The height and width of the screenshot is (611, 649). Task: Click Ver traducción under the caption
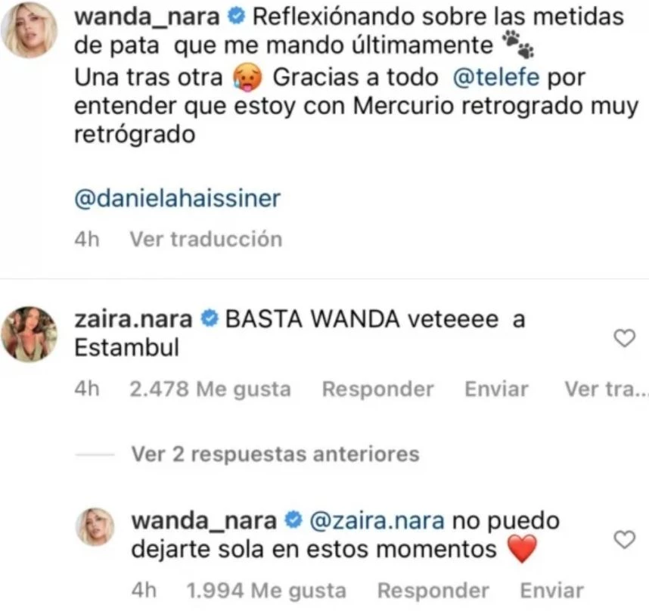click(x=206, y=239)
